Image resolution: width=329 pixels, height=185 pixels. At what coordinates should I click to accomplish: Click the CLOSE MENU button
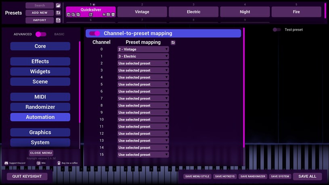(41, 153)
